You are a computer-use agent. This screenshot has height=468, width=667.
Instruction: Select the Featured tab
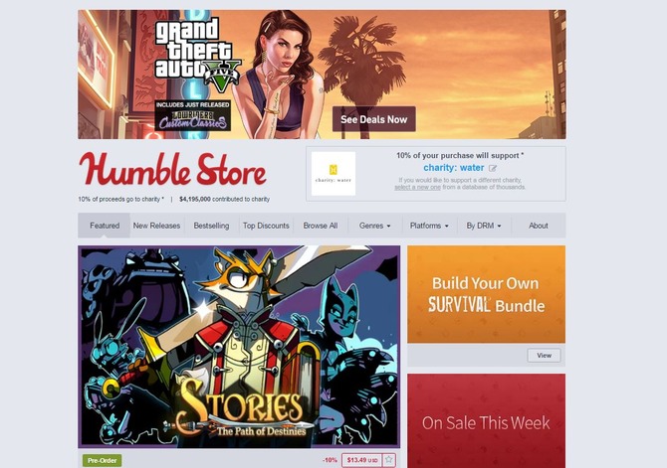tap(105, 226)
